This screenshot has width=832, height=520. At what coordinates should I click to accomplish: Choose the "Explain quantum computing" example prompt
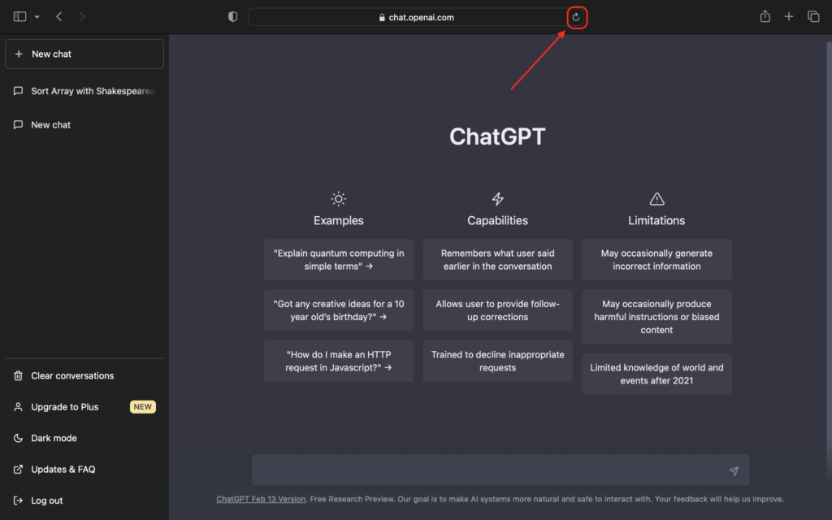pyautogui.click(x=338, y=260)
